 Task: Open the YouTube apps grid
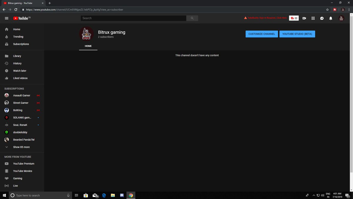(x=313, y=18)
